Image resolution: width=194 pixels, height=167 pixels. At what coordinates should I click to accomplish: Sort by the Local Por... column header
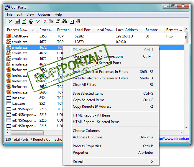(x=104, y=30)
